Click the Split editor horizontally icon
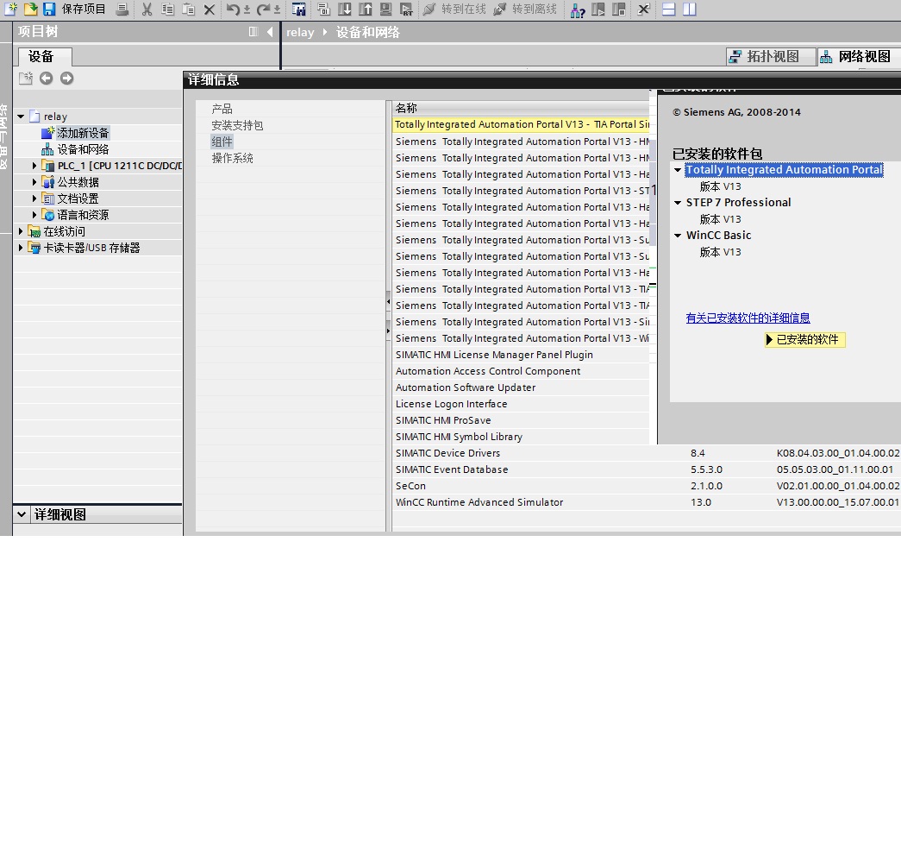 668,9
